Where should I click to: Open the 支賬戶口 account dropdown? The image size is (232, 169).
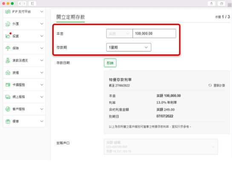tap(161, 147)
